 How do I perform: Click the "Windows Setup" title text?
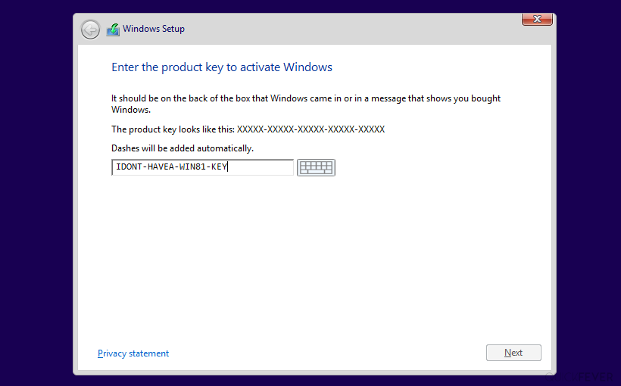(x=154, y=29)
